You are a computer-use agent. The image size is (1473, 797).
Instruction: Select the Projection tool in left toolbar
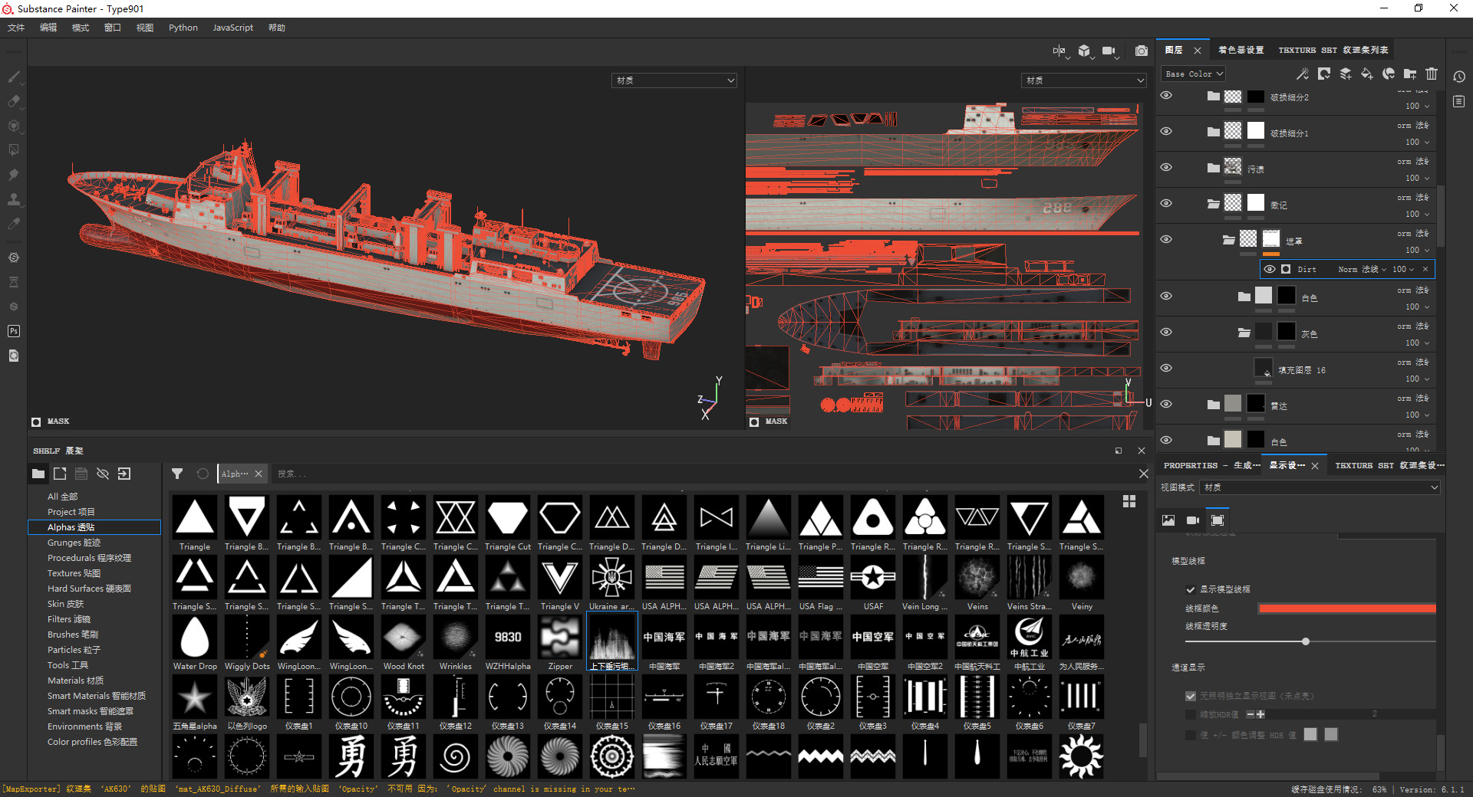pos(14,126)
